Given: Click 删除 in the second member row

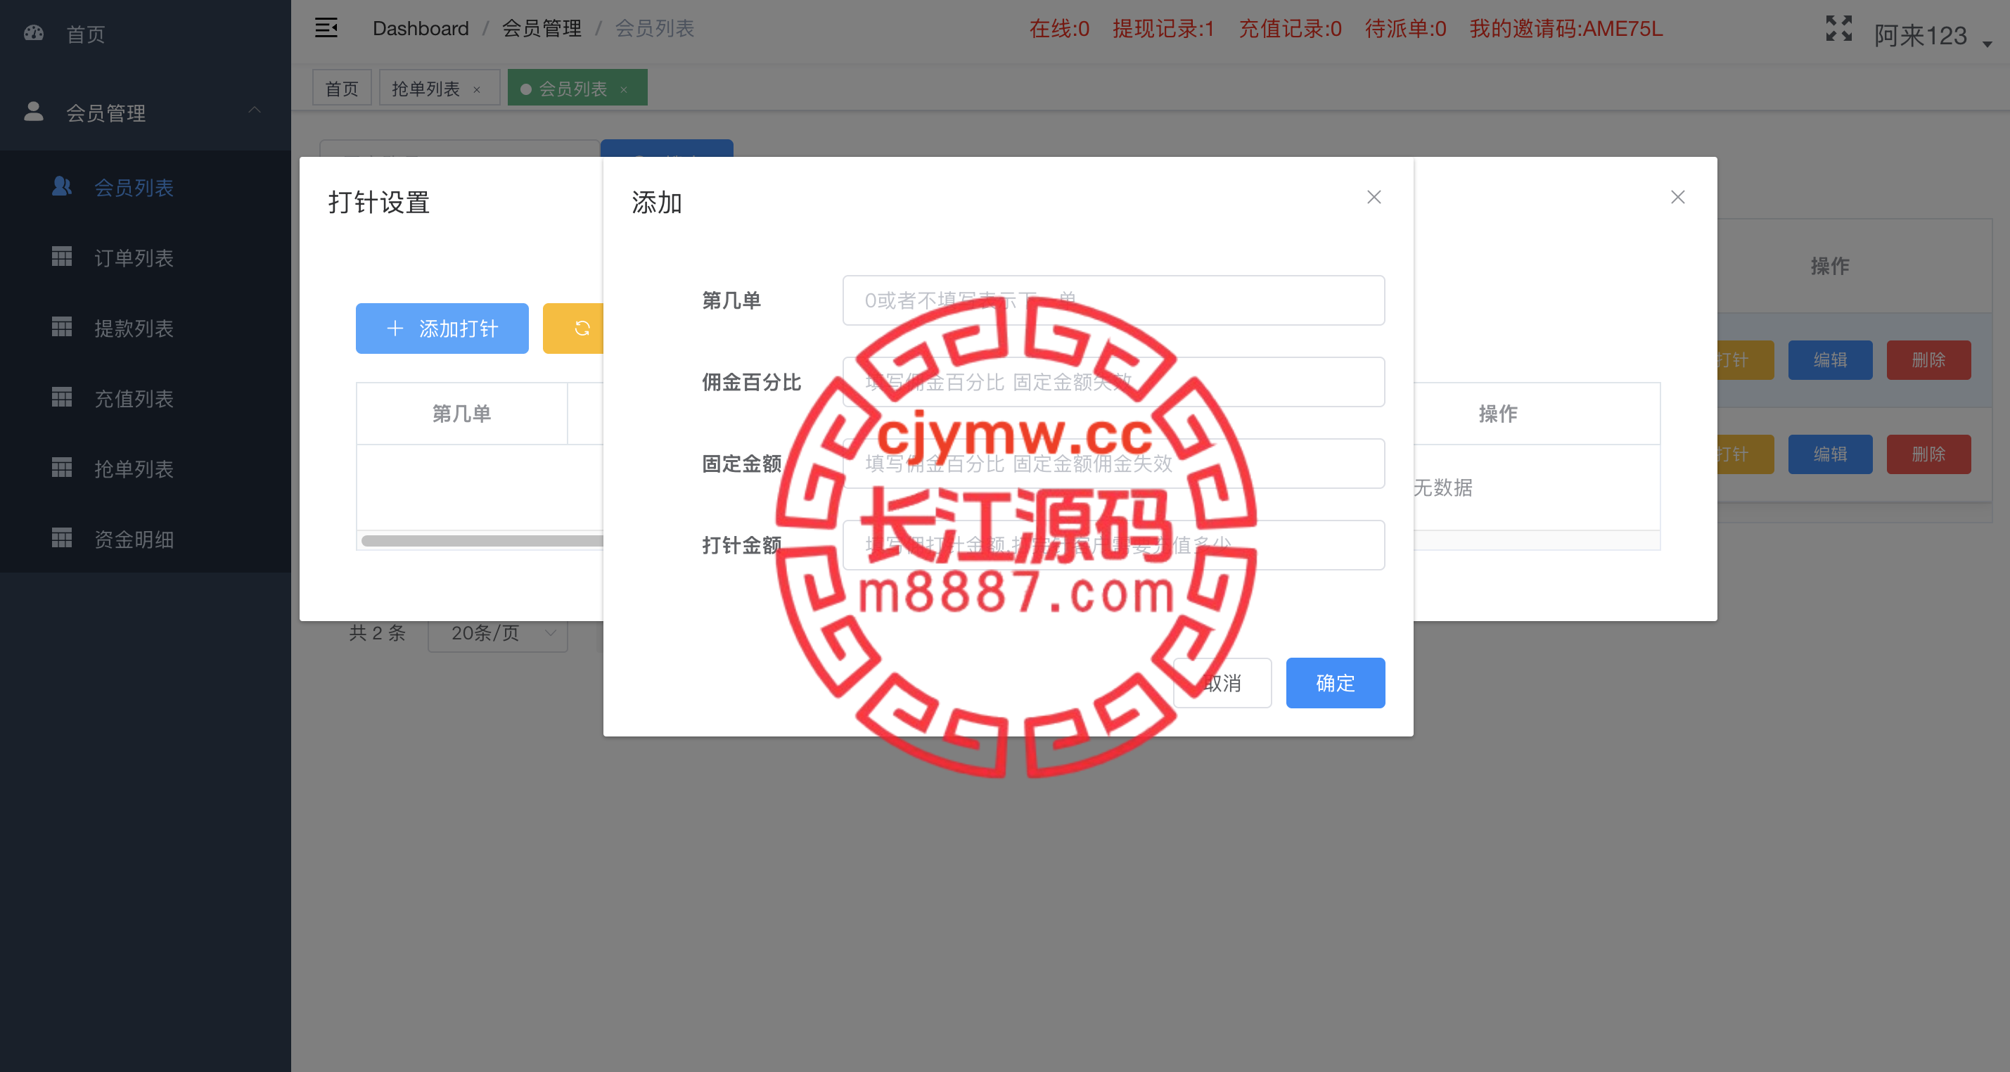Looking at the screenshot, I should click(x=1928, y=454).
